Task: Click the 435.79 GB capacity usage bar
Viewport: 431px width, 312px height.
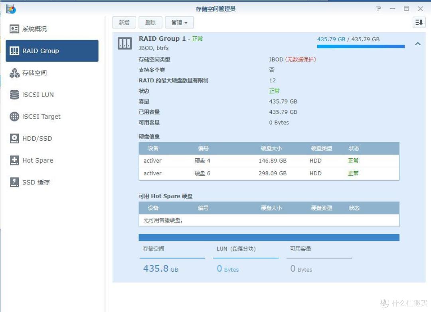Action: (x=361, y=46)
